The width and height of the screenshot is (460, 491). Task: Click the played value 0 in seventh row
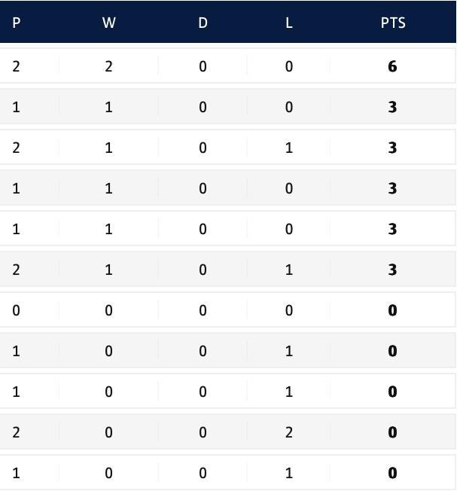pos(17,310)
